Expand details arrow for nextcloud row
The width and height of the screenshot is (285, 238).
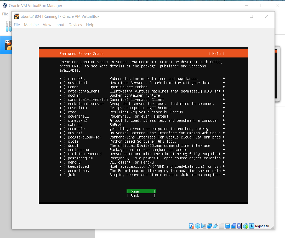[x=224, y=83]
